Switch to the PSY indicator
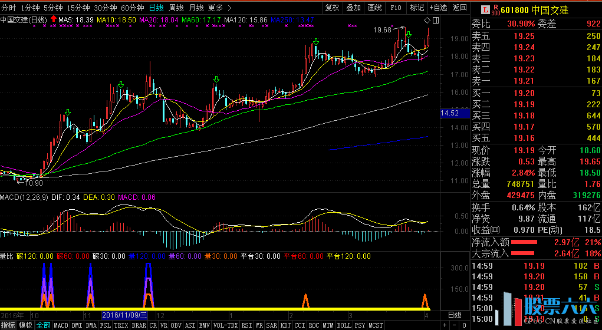 click(360, 325)
